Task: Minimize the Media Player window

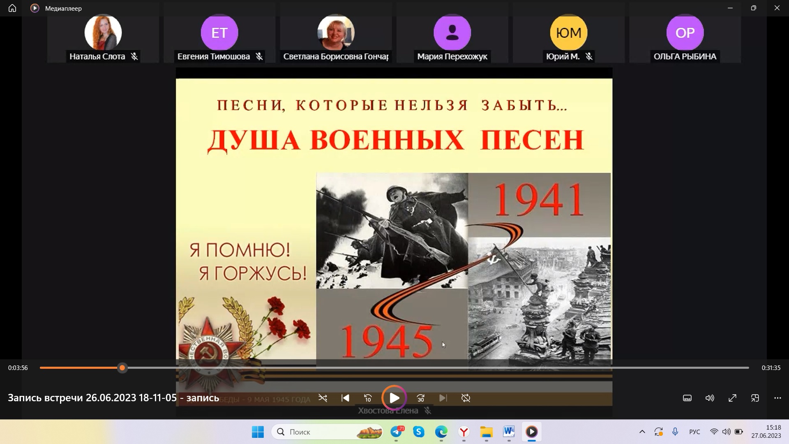Action: click(x=730, y=8)
